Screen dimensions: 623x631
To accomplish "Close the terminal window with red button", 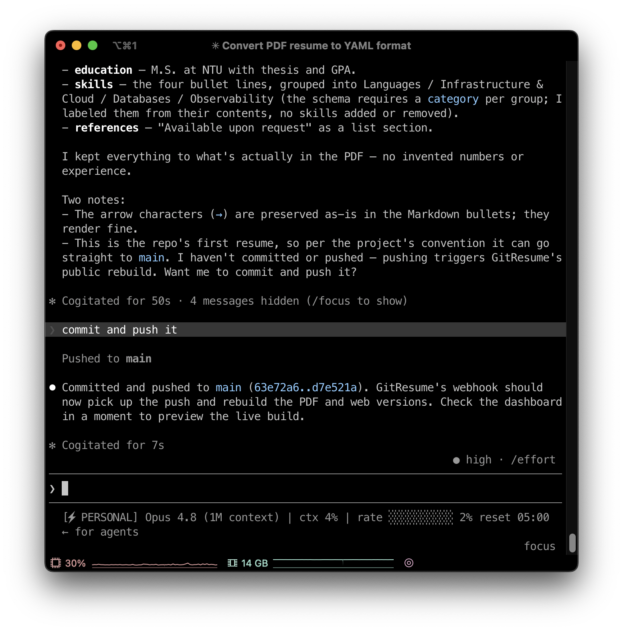I will [x=61, y=46].
